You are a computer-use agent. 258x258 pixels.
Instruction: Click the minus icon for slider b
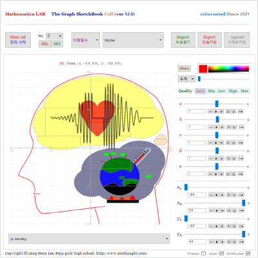[211, 127]
